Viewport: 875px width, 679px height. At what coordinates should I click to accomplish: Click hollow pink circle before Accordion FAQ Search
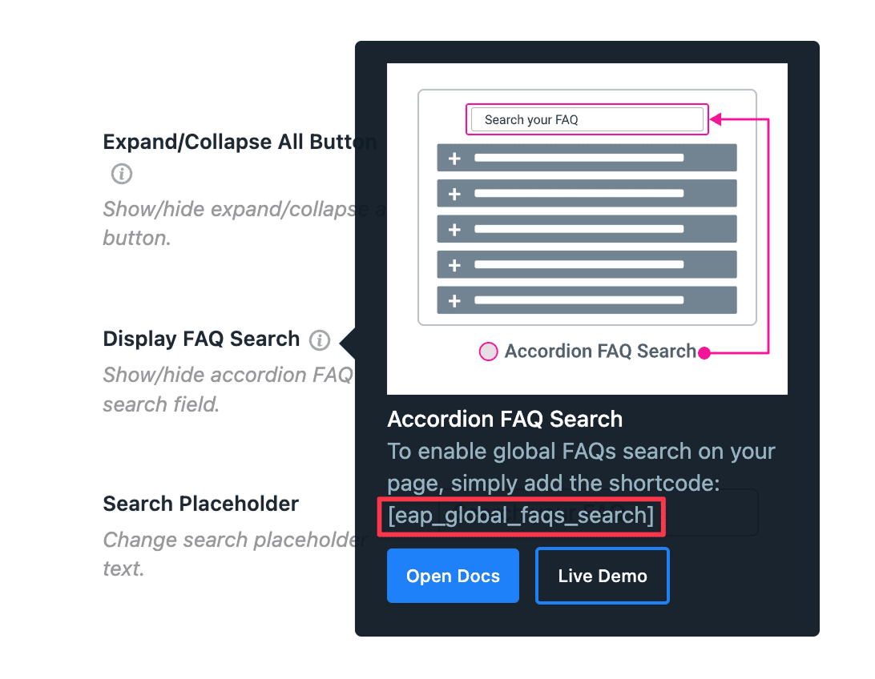click(x=488, y=352)
